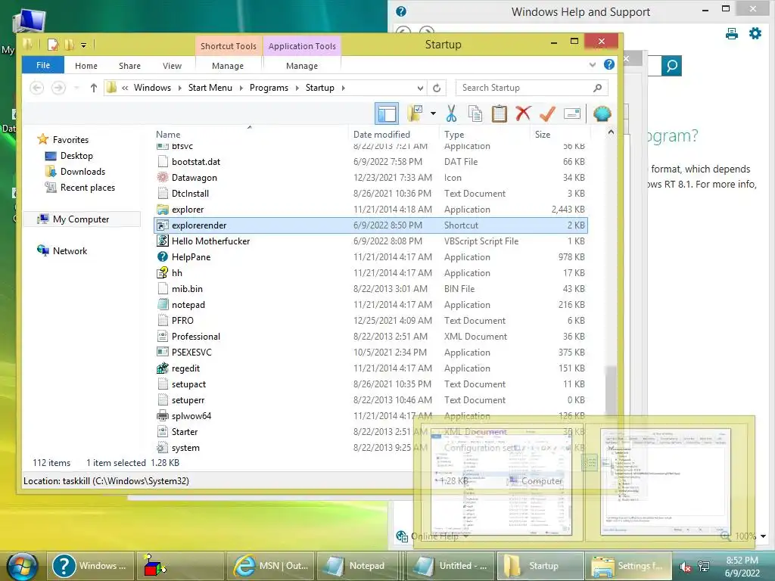Open Manage tab under Application Tools

pyautogui.click(x=302, y=66)
